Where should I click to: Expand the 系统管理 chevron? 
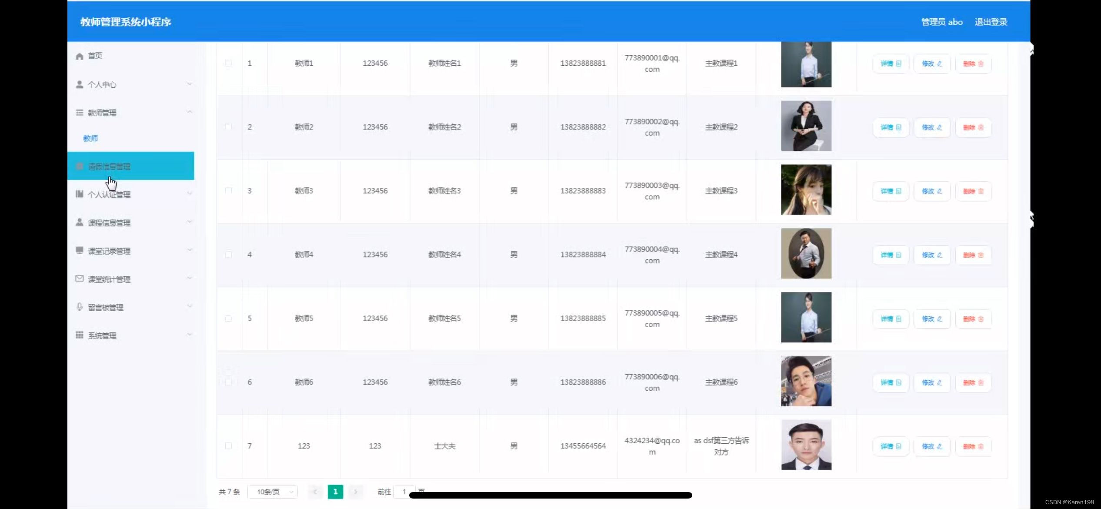[189, 335]
